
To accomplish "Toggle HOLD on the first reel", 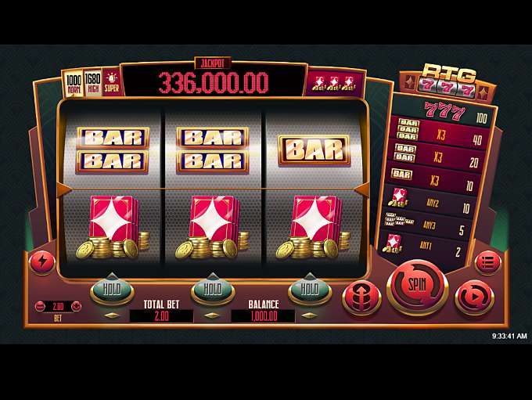I will [112, 290].
